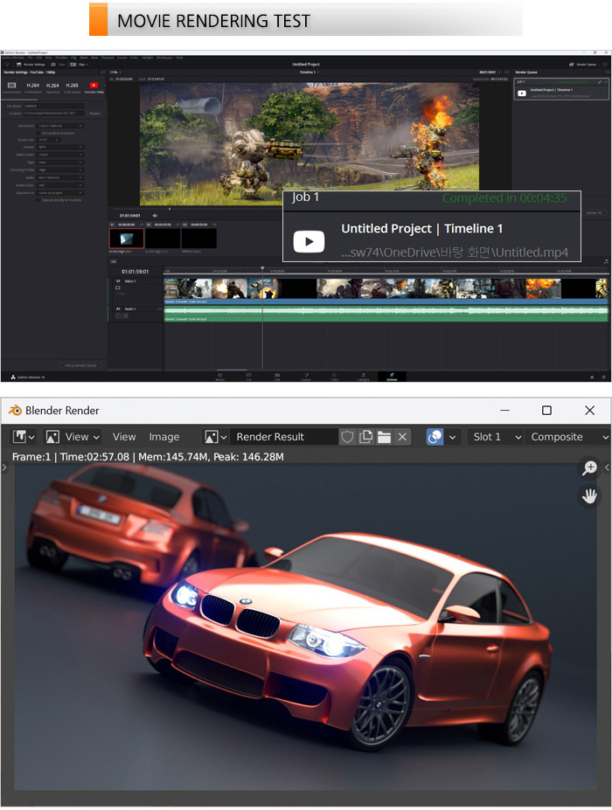Open the browse image icon beside Render Result
This screenshot has width=612, height=810.
215,437
